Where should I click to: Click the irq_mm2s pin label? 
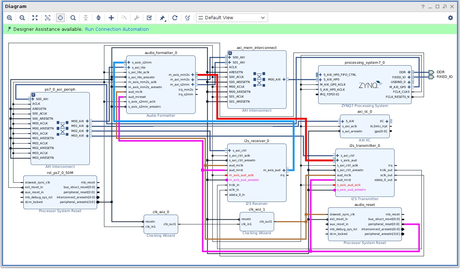click(x=185, y=89)
